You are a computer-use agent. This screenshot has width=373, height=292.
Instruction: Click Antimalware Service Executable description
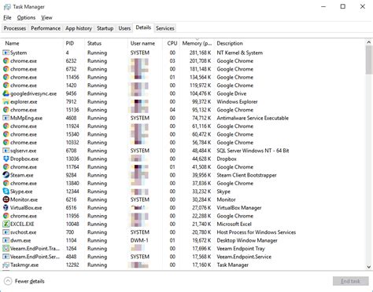click(253, 118)
